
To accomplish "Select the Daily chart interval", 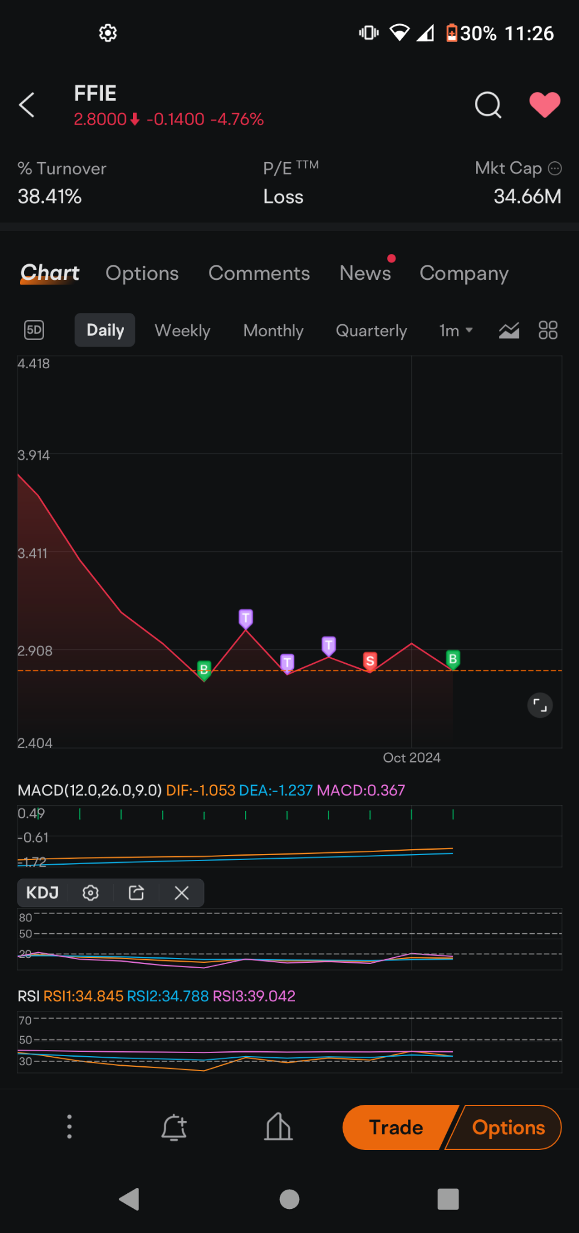I will (105, 330).
